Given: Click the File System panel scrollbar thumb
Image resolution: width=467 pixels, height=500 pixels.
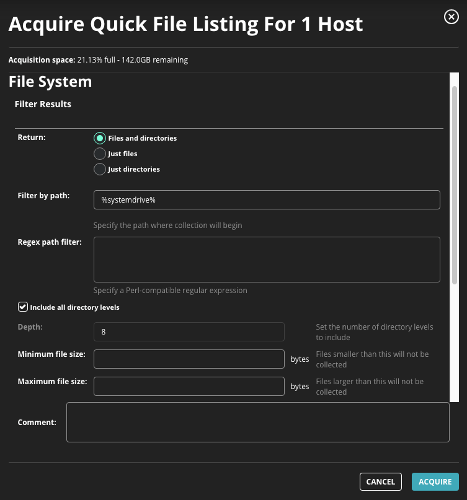Looking at the screenshot, I should coord(455,185).
